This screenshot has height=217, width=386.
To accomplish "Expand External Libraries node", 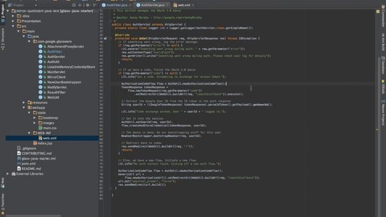I will pos(8,174).
